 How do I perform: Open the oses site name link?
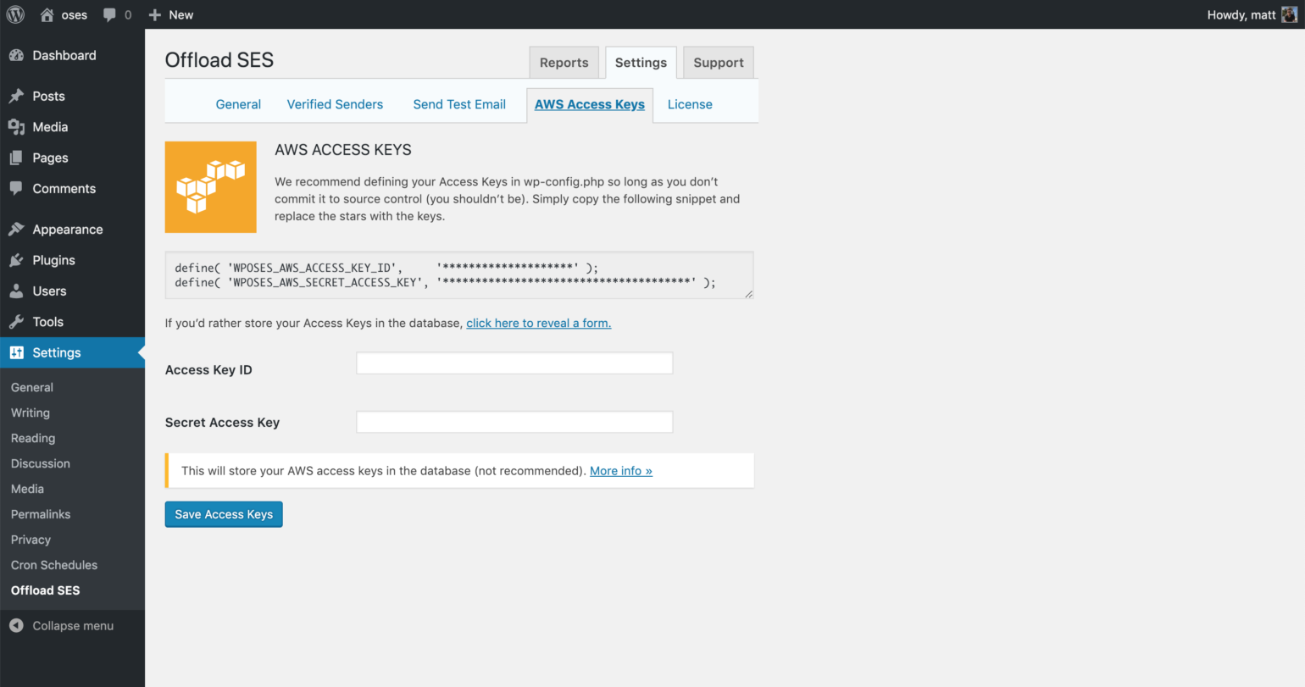(75, 14)
